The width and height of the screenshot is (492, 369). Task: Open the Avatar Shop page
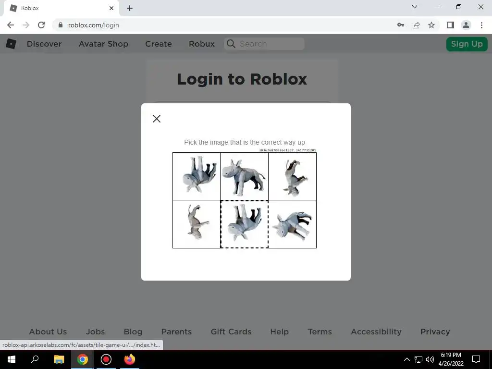pyautogui.click(x=104, y=44)
